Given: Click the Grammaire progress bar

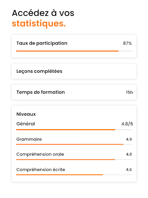Looking at the screenshot, I should pos(74,144).
